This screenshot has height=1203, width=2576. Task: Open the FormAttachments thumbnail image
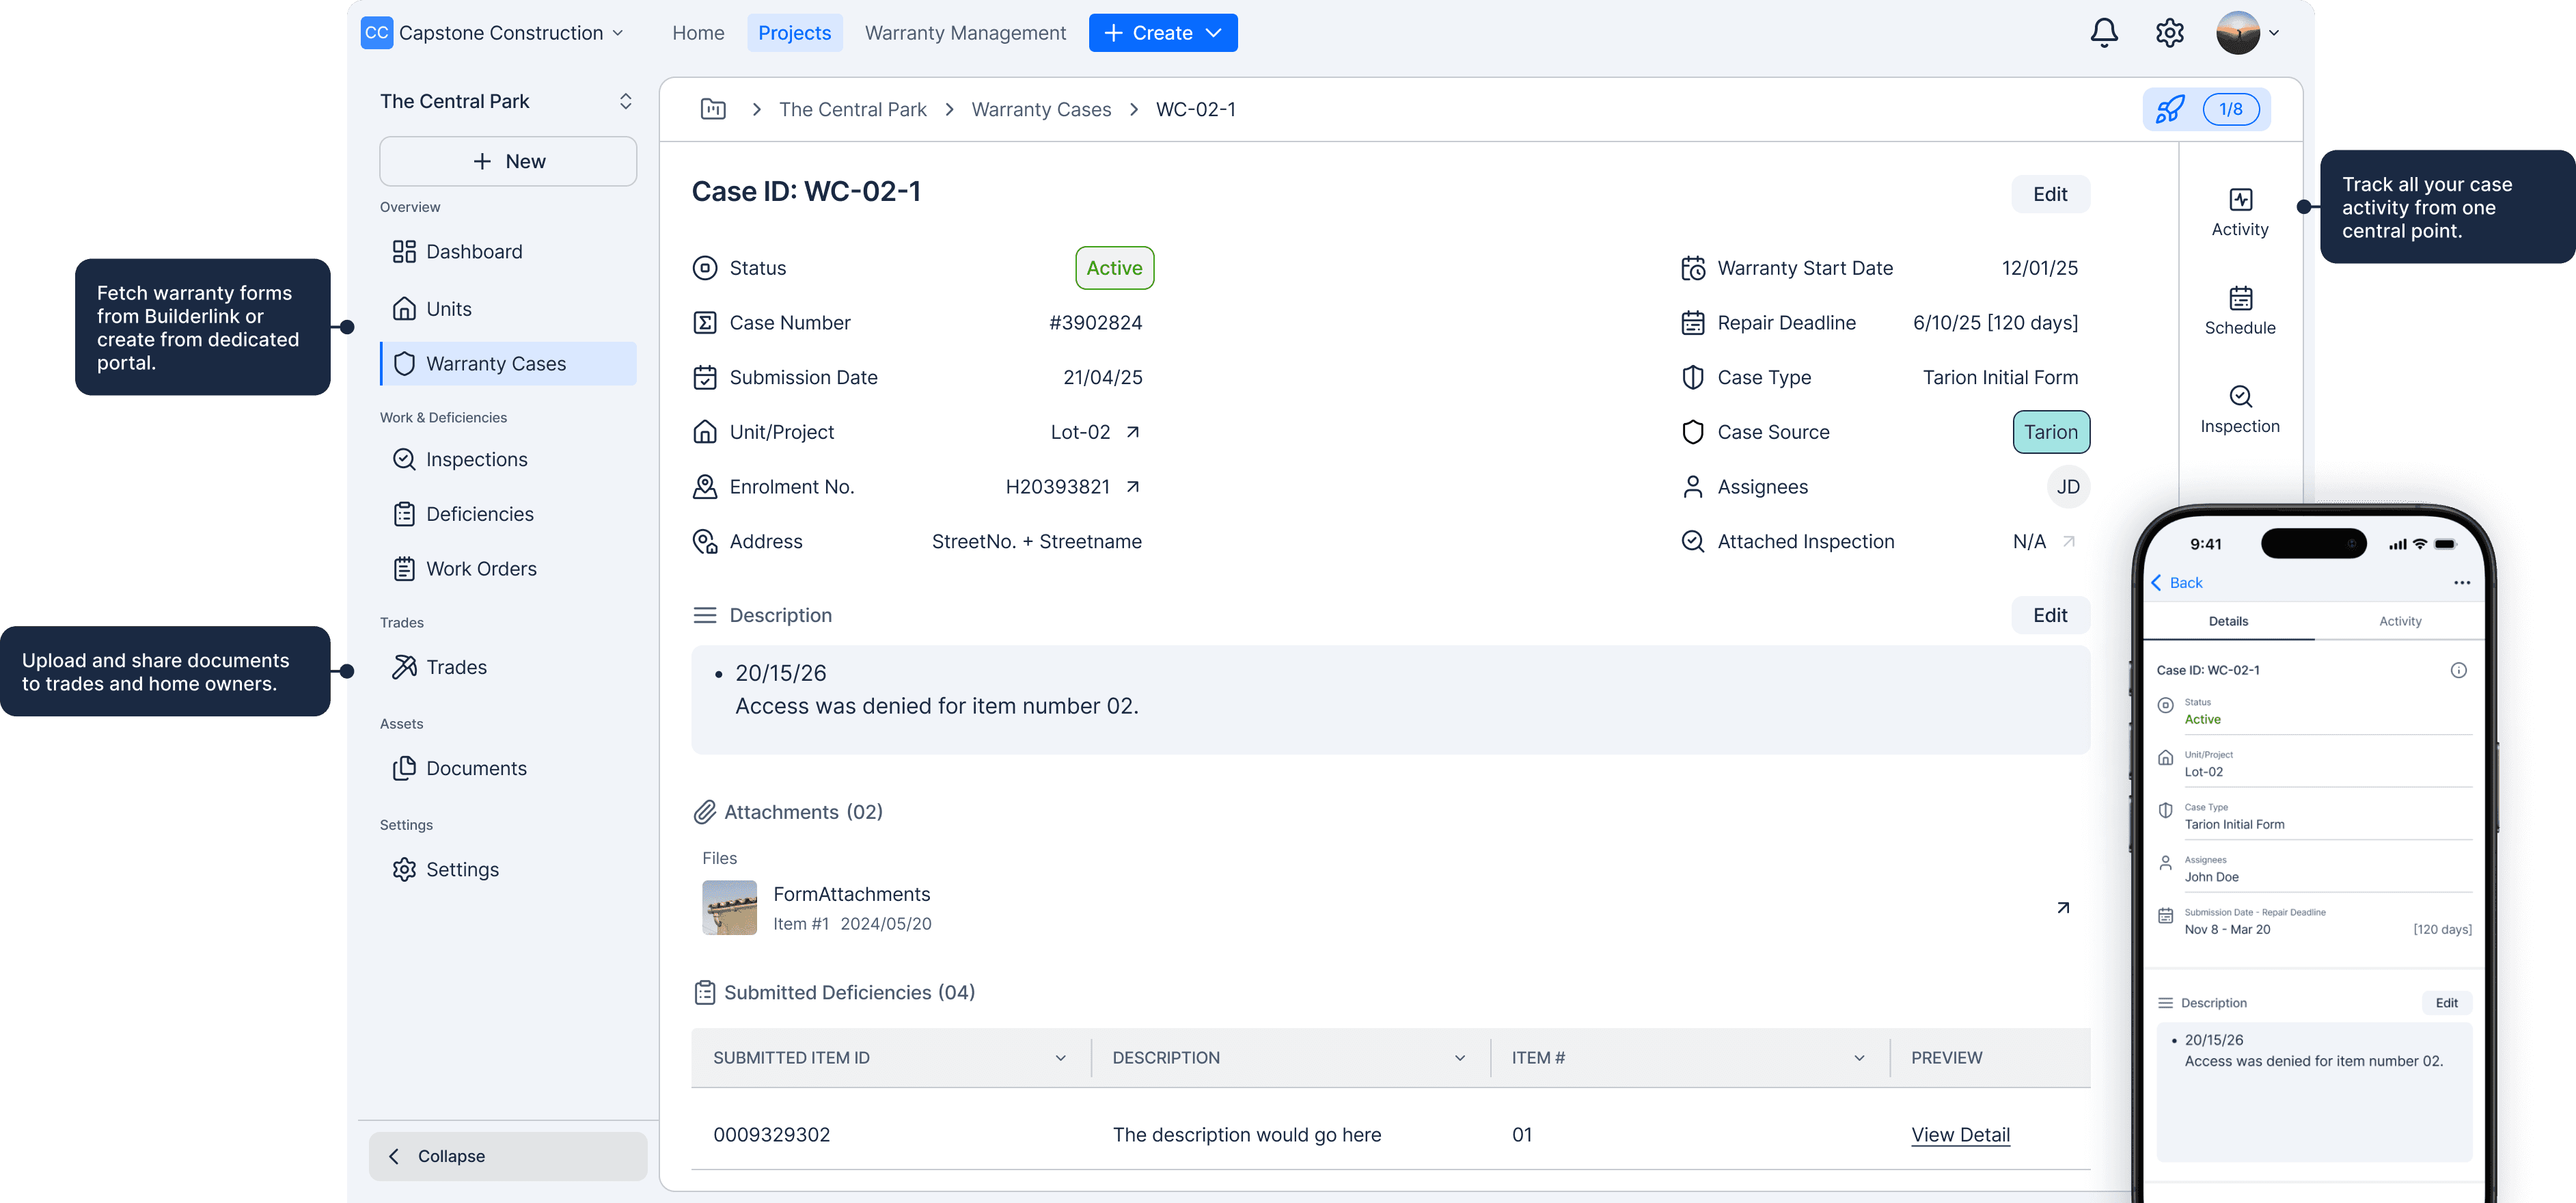[x=729, y=907]
